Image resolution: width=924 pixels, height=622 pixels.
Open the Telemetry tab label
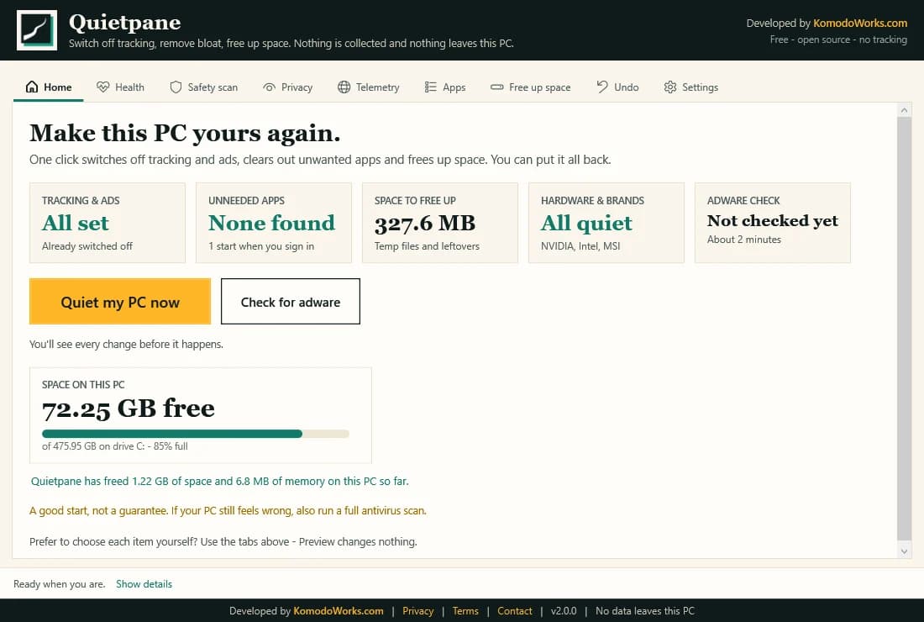[x=378, y=87]
